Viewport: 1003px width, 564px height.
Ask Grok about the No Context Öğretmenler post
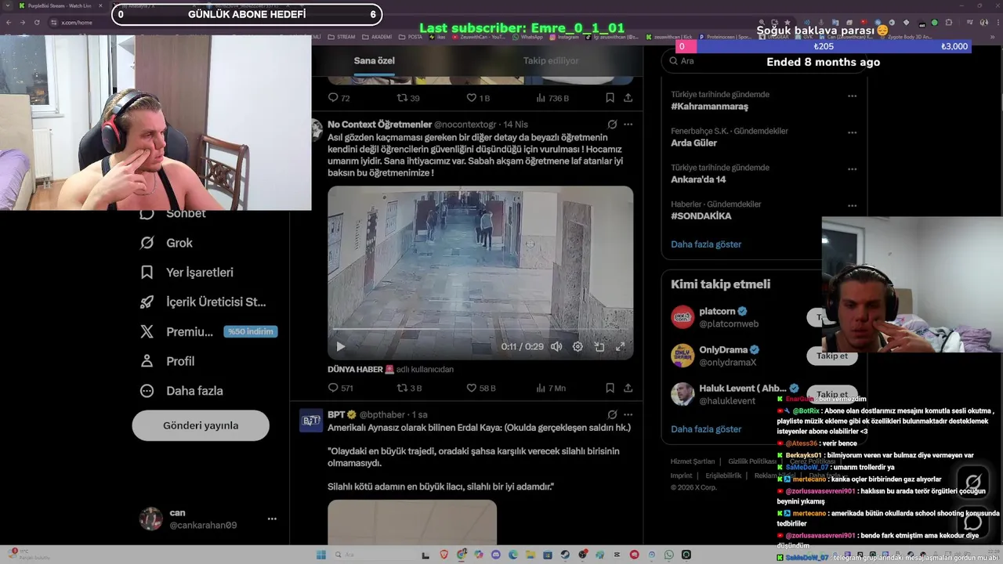pyautogui.click(x=612, y=125)
